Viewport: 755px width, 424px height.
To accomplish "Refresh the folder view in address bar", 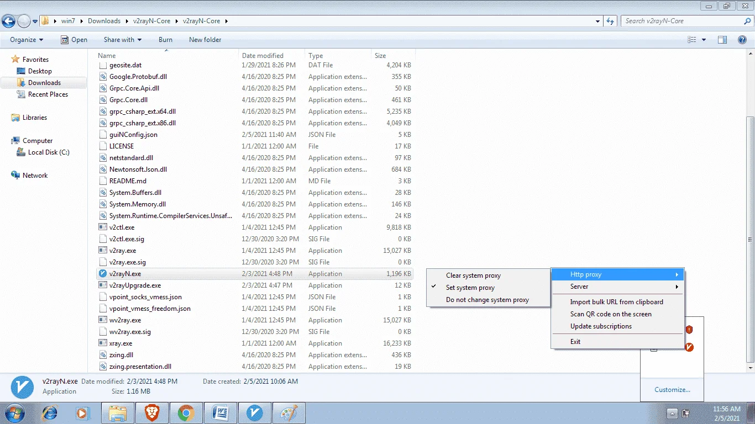I will tap(610, 21).
